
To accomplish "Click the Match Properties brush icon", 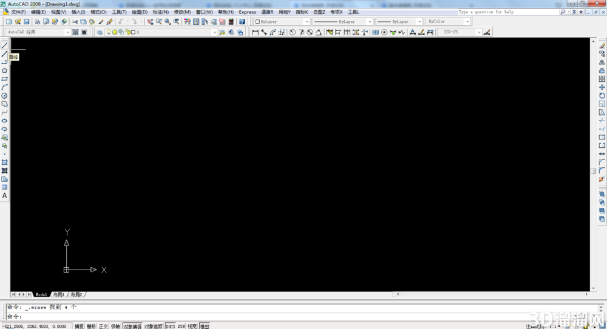I will pos(101,22).
